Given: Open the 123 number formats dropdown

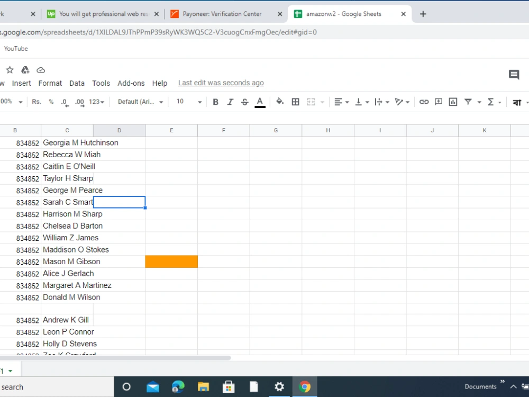Looking at the screenshot, I should point(96,102).
